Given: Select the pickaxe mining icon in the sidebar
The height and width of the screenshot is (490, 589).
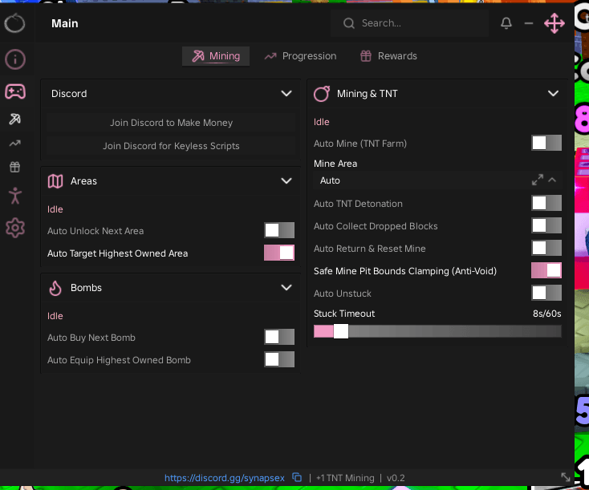Looking at the screenshot, I should (x=15, y=119).
